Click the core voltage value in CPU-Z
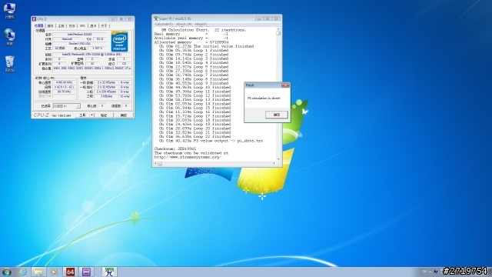 tap(98, 48)
